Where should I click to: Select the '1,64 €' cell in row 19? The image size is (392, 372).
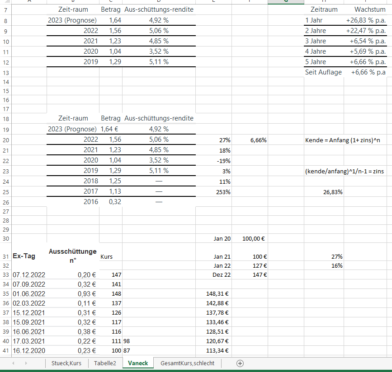point(111,129)
